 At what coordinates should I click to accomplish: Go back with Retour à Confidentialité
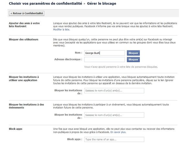pos(27,13)
